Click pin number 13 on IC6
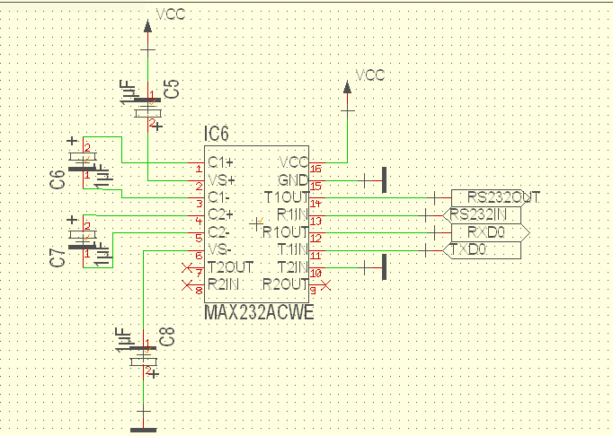The width and height of the screenshot is (613, 436). [x=315, y=221]
